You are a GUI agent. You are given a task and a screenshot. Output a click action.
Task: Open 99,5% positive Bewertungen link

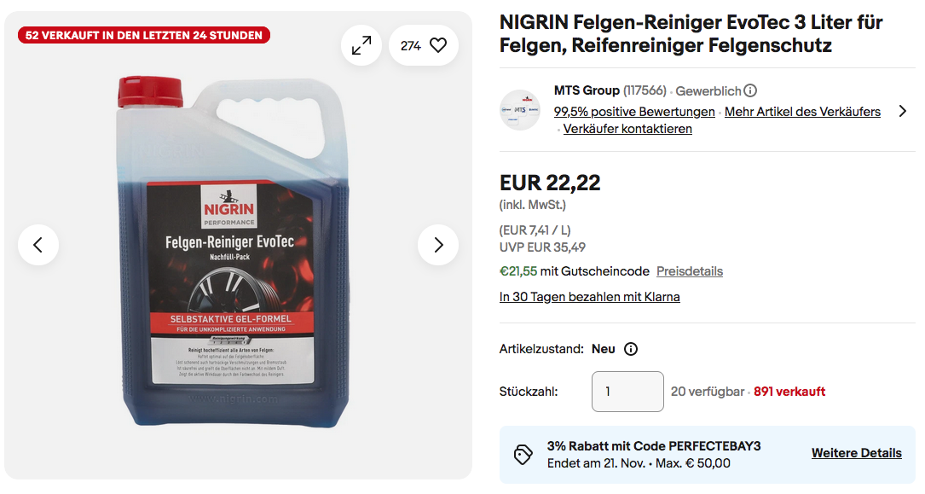tap(634, 112)
